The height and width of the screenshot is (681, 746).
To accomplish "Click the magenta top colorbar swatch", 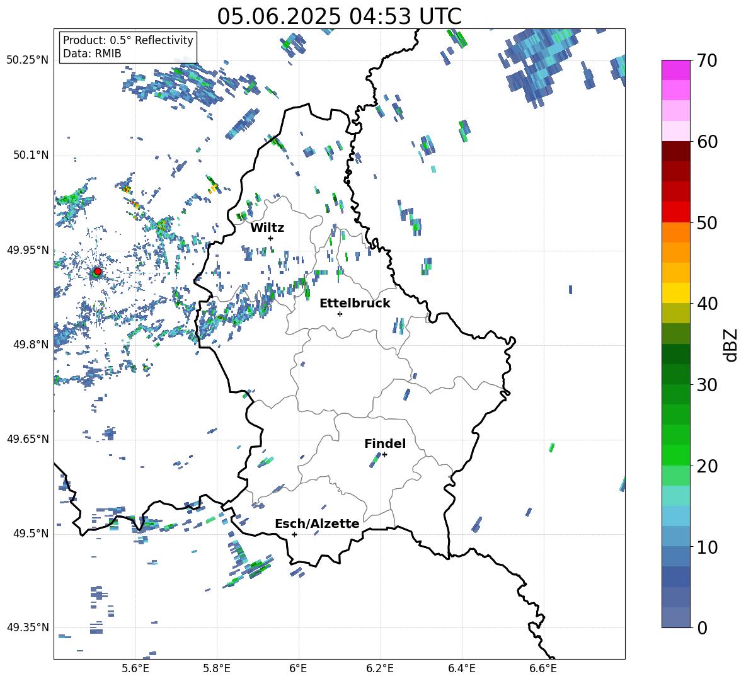I will pos(675,70).
